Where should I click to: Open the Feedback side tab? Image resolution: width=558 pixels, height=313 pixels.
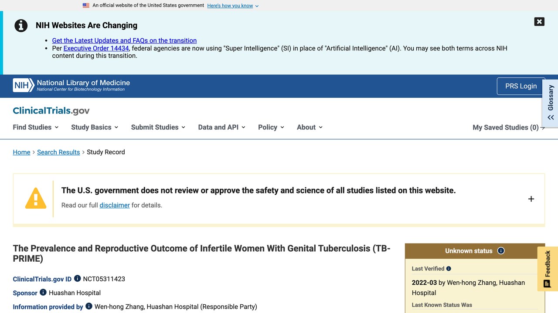(x=548, y=269)
